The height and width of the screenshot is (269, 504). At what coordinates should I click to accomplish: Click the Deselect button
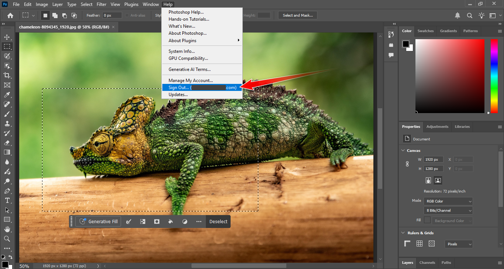[218, 221]
